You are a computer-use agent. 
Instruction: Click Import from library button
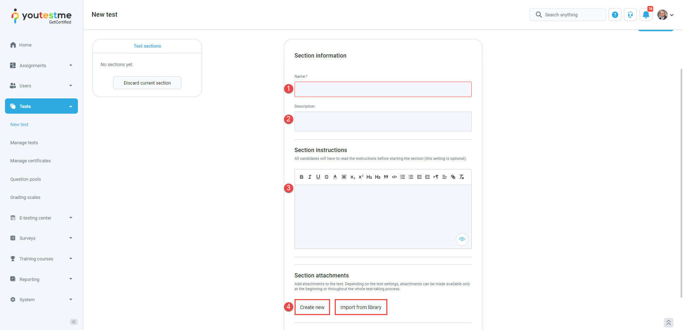pos(361,307)
